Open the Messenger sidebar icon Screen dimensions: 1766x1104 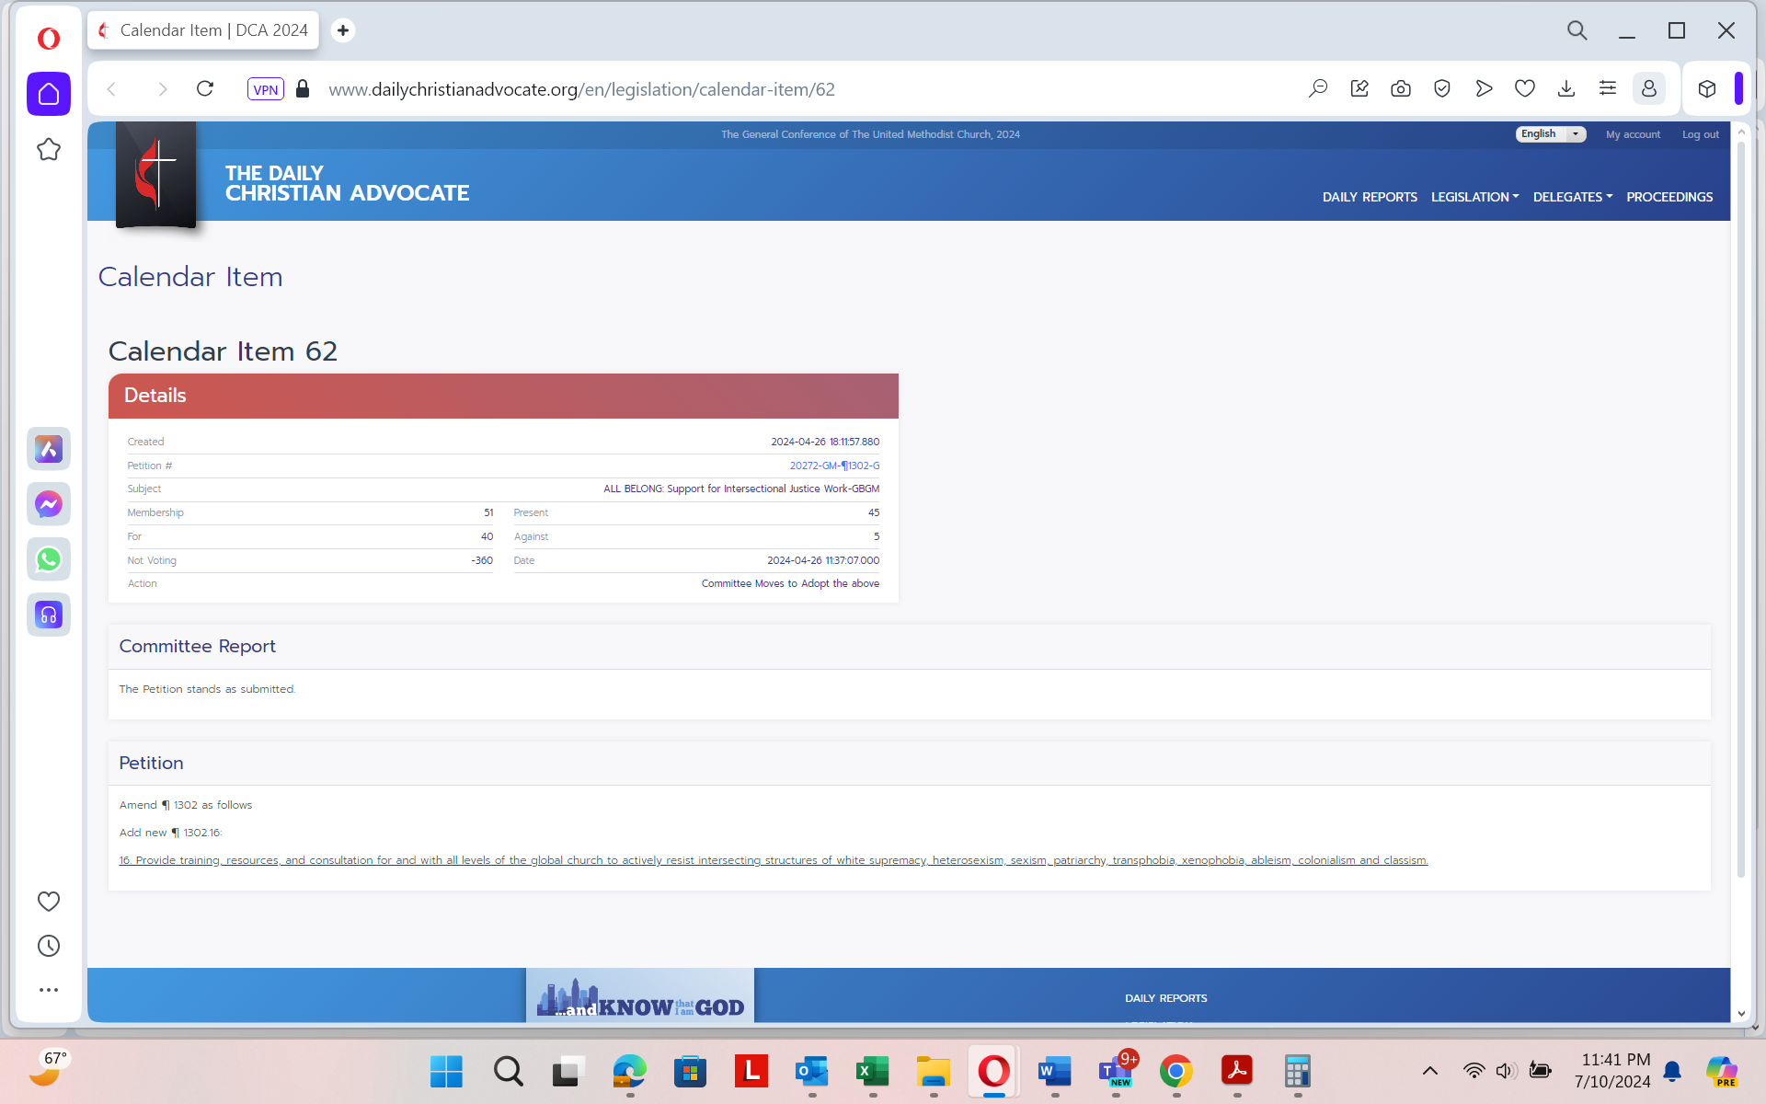pyautogui.click(x=49, y=504)
